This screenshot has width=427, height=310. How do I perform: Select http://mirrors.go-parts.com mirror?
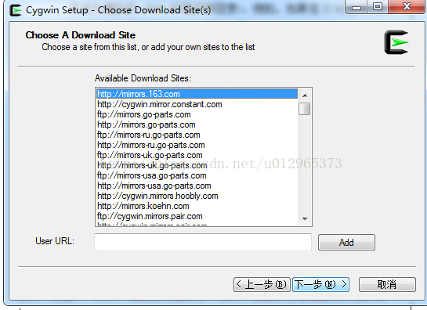point(197,124)
